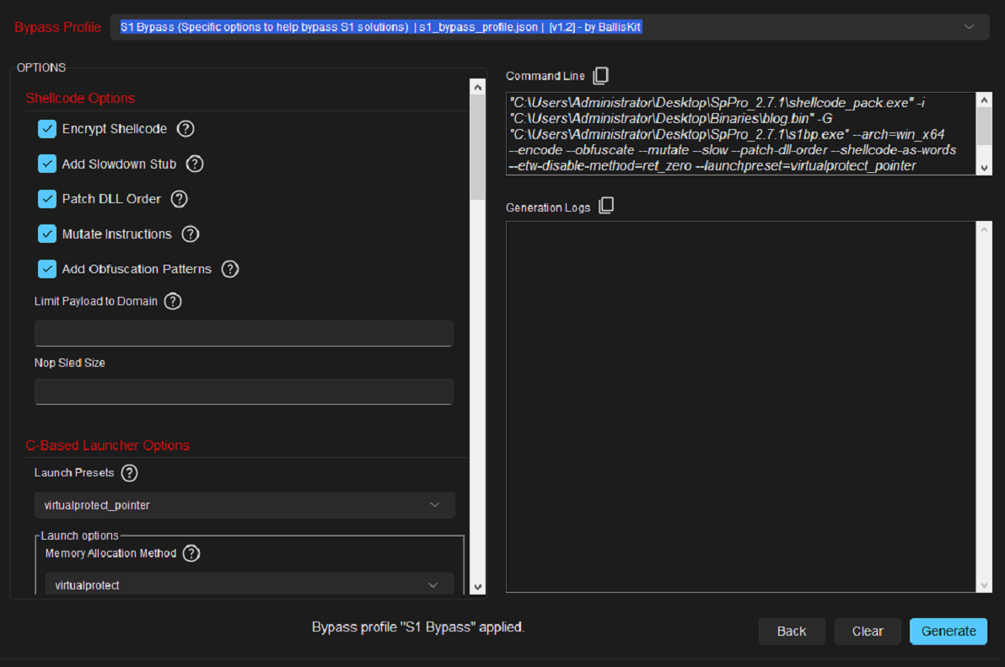The width and height of the screenshot is (1005, 667).
Task: Open the Launch Presets virtualprotect_pointer dropdown
Action: 245,505
